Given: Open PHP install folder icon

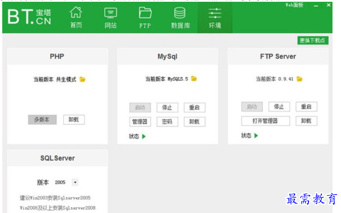Looking at the screenshot, I should pyautogui.click(x=82, y=79).
